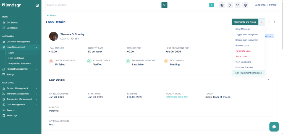This screenshot has height=134, width=283.
Task: Toggle the three-dot actions menu
Action: click(262, 22)
